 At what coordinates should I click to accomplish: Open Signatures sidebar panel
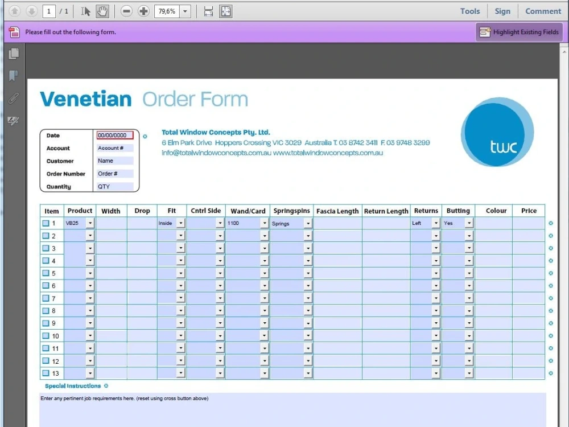tap(14, 121)
